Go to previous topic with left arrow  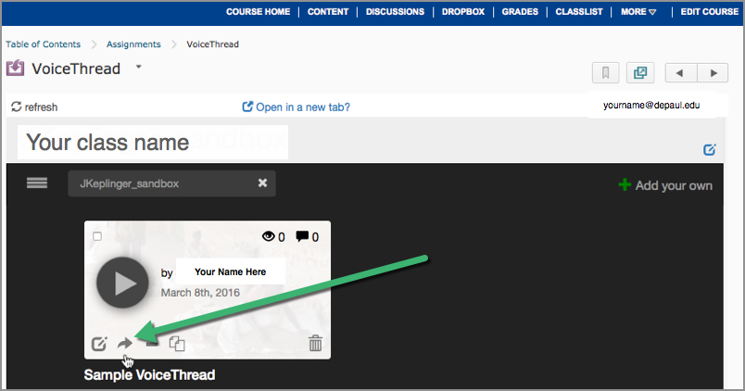tap(680, 73)
